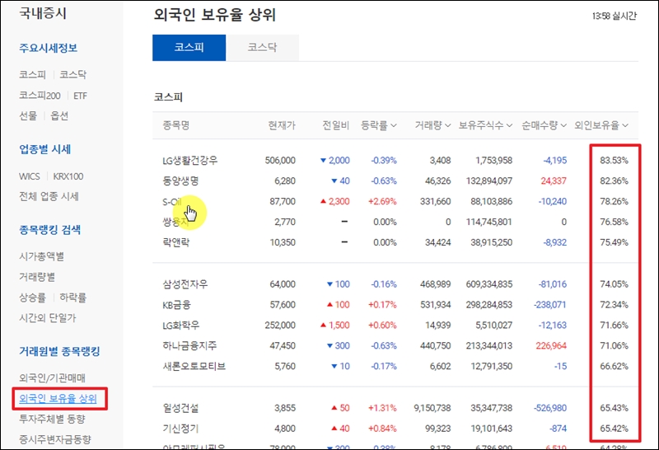Open 하락률 ranking link
The image size is (659, 450).
coord(72,298)
